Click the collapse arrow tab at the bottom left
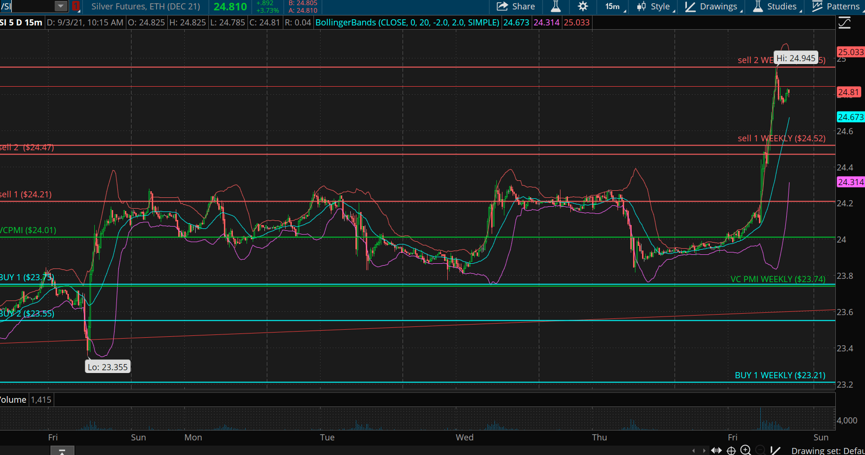Image resolution: width=865 pixels, height=455 pixels. tap(62, 451)
